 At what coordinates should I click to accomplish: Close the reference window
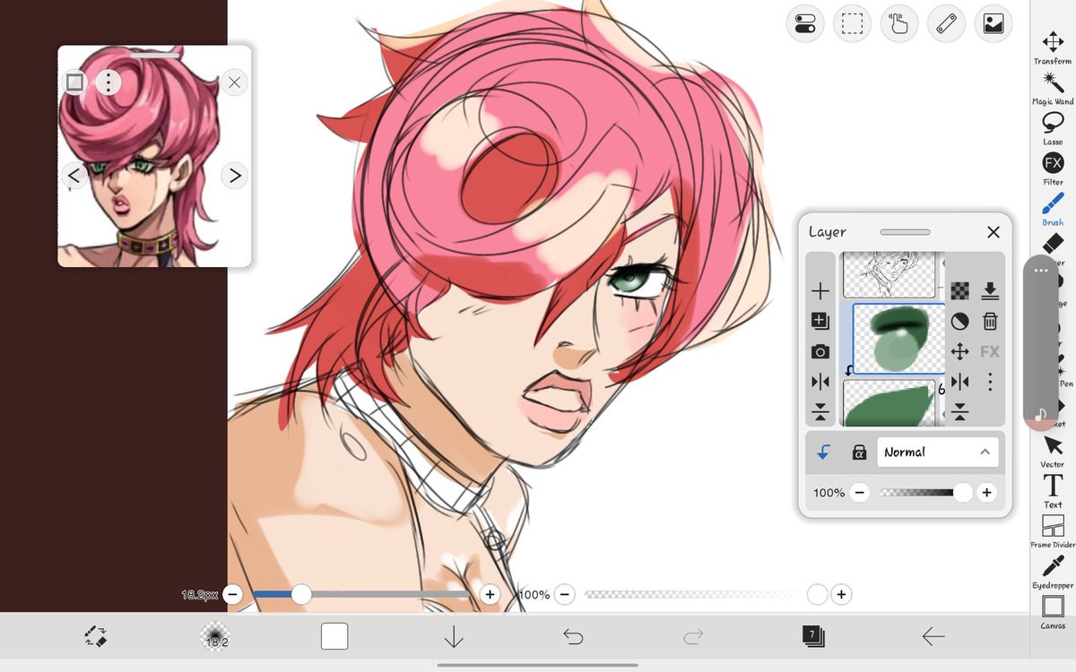click(234, 82)
